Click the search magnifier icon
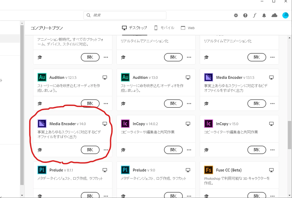The height and width of the screenshot is (198, 292). pyautogui.click(x=88, y=15)
